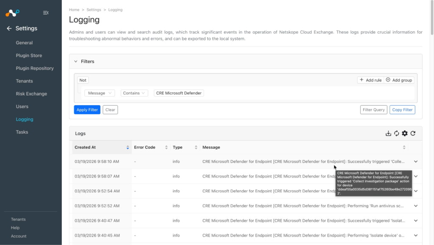Collapse the Filters section
Viewport: 434px width, 245px height.
(75, 61)
